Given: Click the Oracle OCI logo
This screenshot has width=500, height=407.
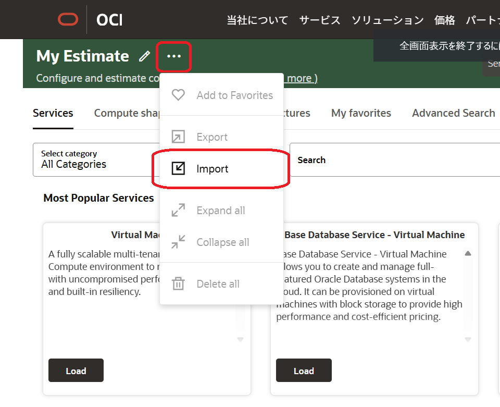Looking at the screenshot, I should click(x=69, y=19).
